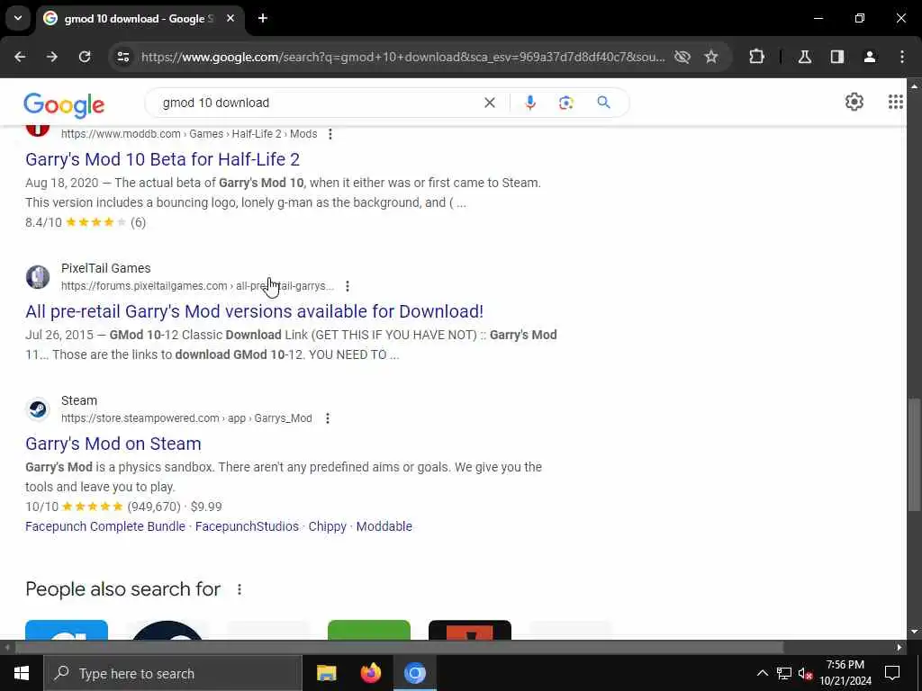Open more options for the Steam result

[328, 418]
